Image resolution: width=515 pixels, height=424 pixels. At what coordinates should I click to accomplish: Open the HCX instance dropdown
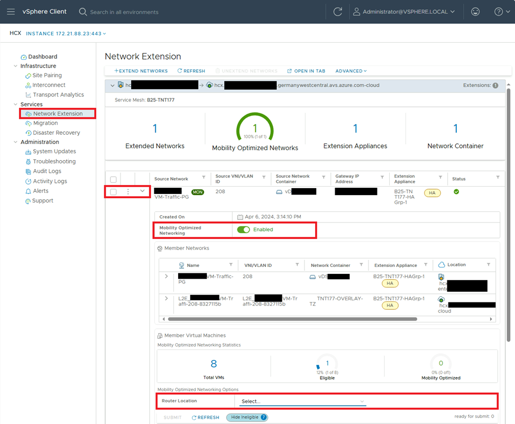[x=66, y=33]
